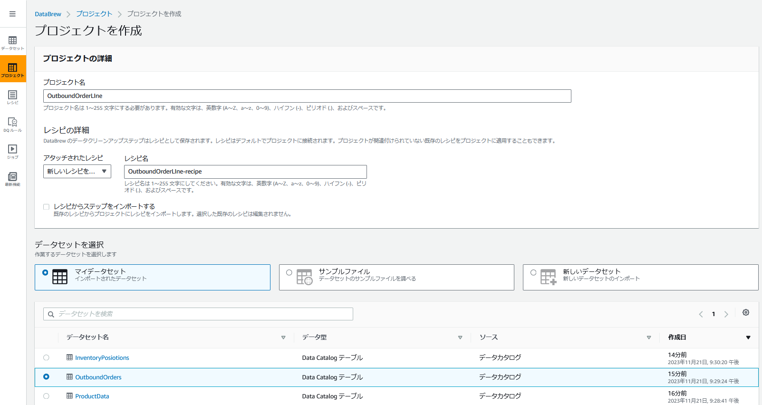Viewport: 762px width, 405px height.
Task: Click the My Datasets table icon
Action: [x=60, y=277]
